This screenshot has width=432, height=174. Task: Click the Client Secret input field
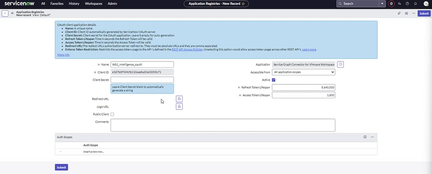[x=142, y=79]
